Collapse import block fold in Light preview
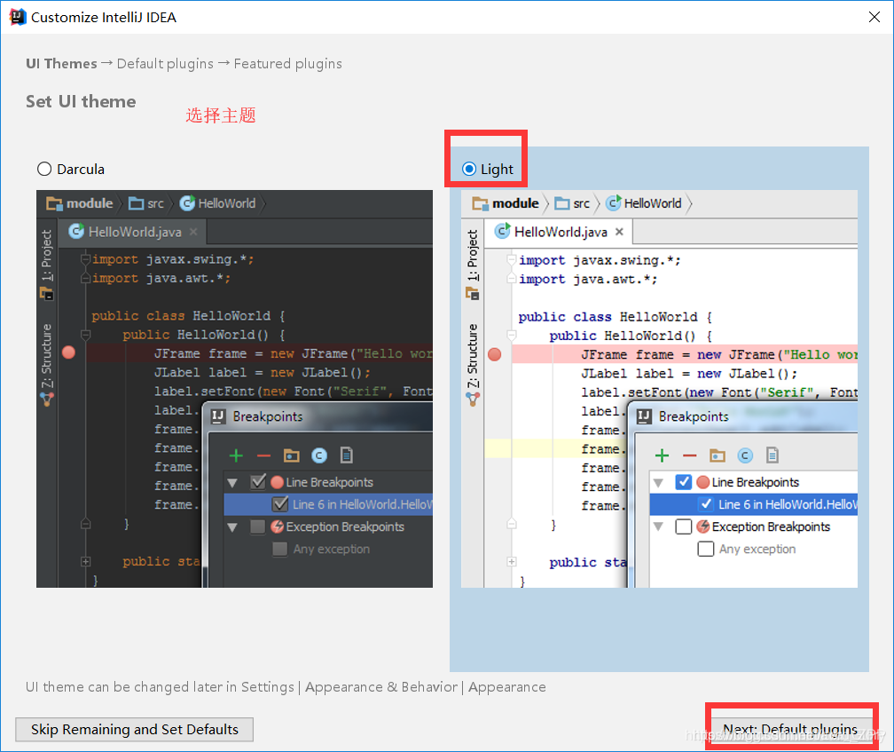Viewport: 894px width, 752px height. pyautogui.click(x=512, y=260)
